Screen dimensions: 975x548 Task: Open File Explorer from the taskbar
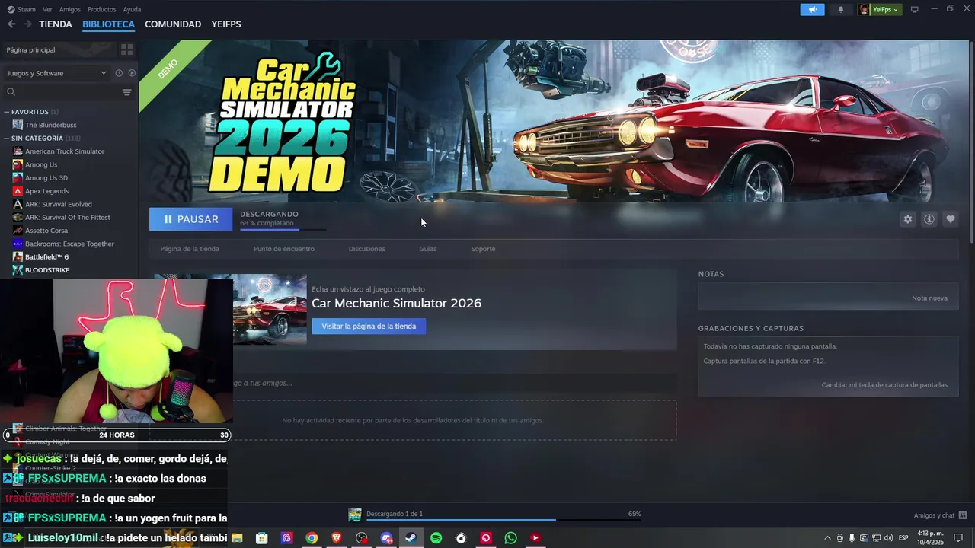click(x=237, y=538)
